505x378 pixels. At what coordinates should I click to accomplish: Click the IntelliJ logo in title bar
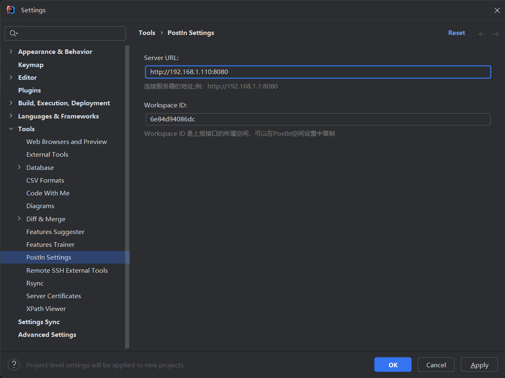point(11,10)
